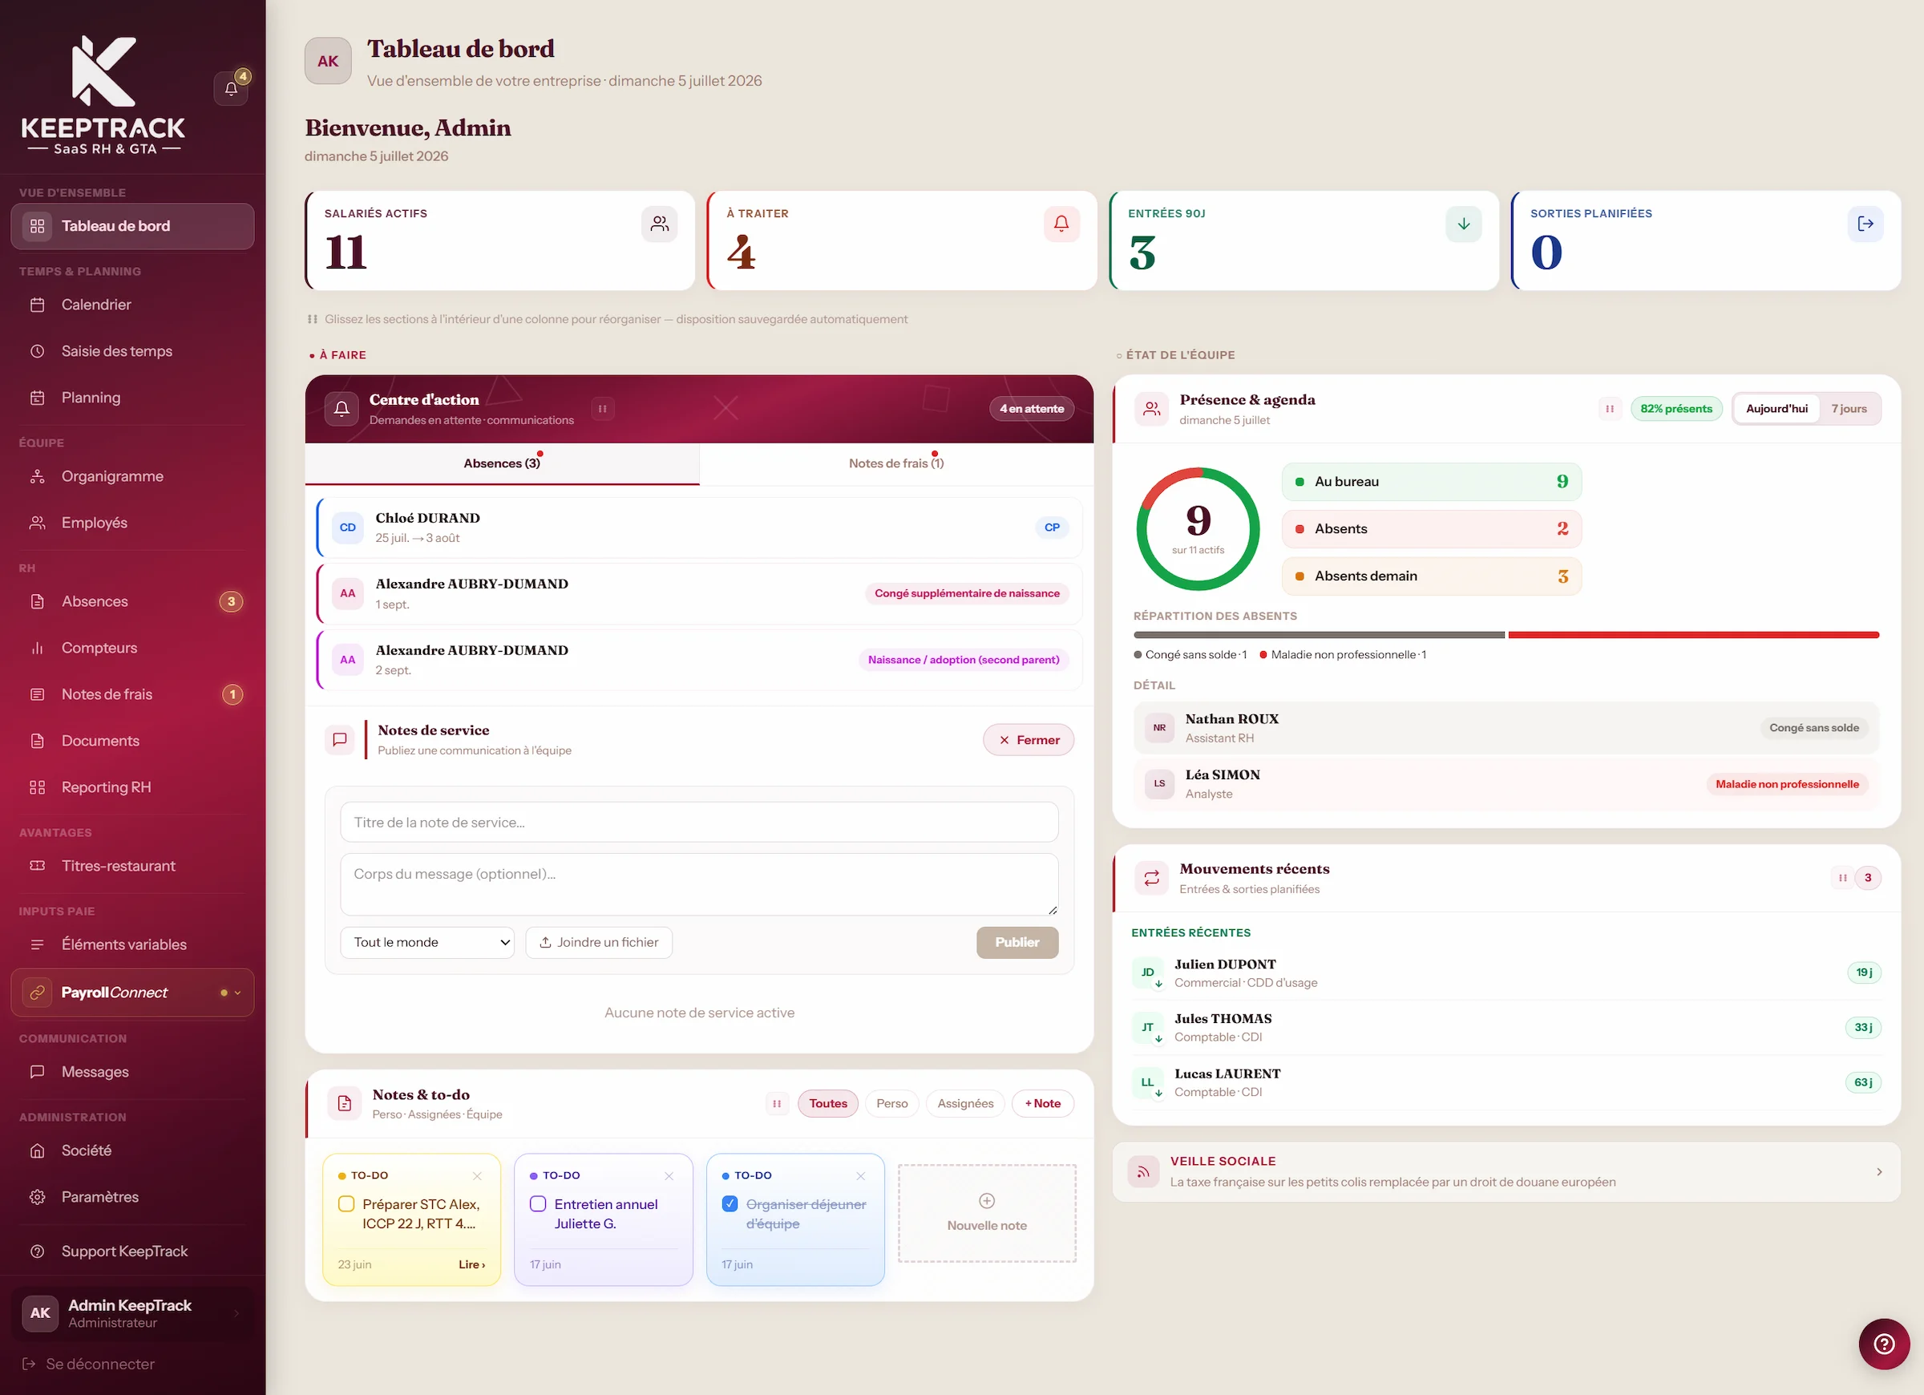Open Compteurs in the sidebar
The width and height of the screenshot is (1924, 1395).
[x=132, y=649]
